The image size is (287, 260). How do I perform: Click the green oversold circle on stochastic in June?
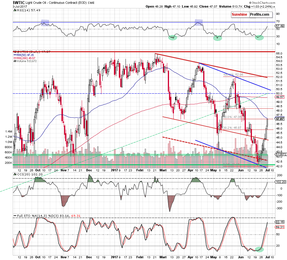coord(259,249)
